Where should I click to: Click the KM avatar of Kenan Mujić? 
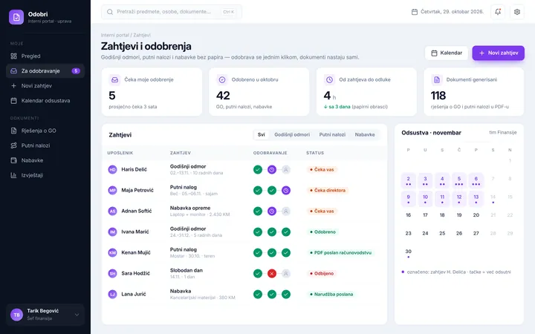point(112,252)
